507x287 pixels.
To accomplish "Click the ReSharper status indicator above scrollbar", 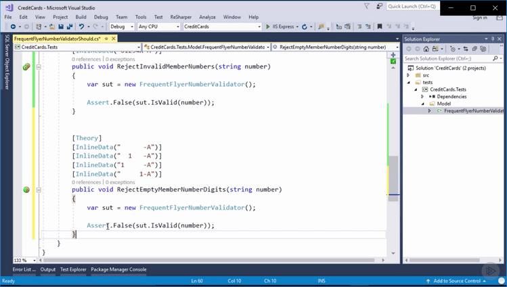I will pos(393,61).
